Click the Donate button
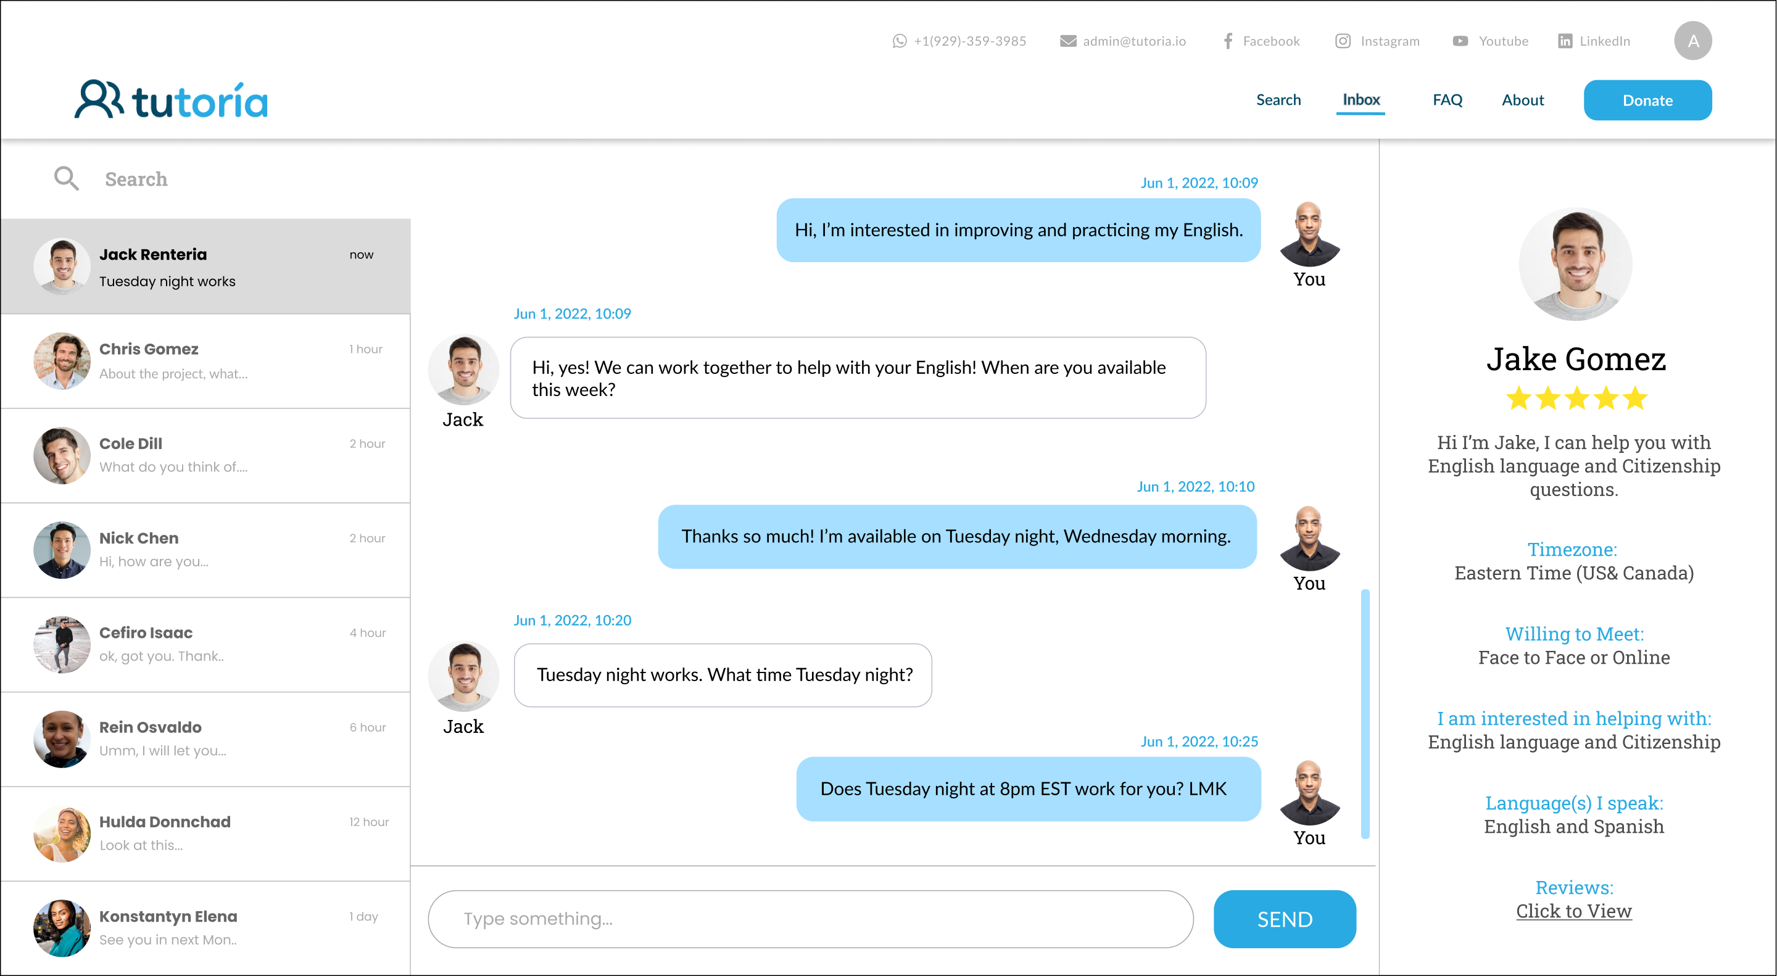Image resolution: width=1777 pixels, height=976 pixels. coord(1647,100)
